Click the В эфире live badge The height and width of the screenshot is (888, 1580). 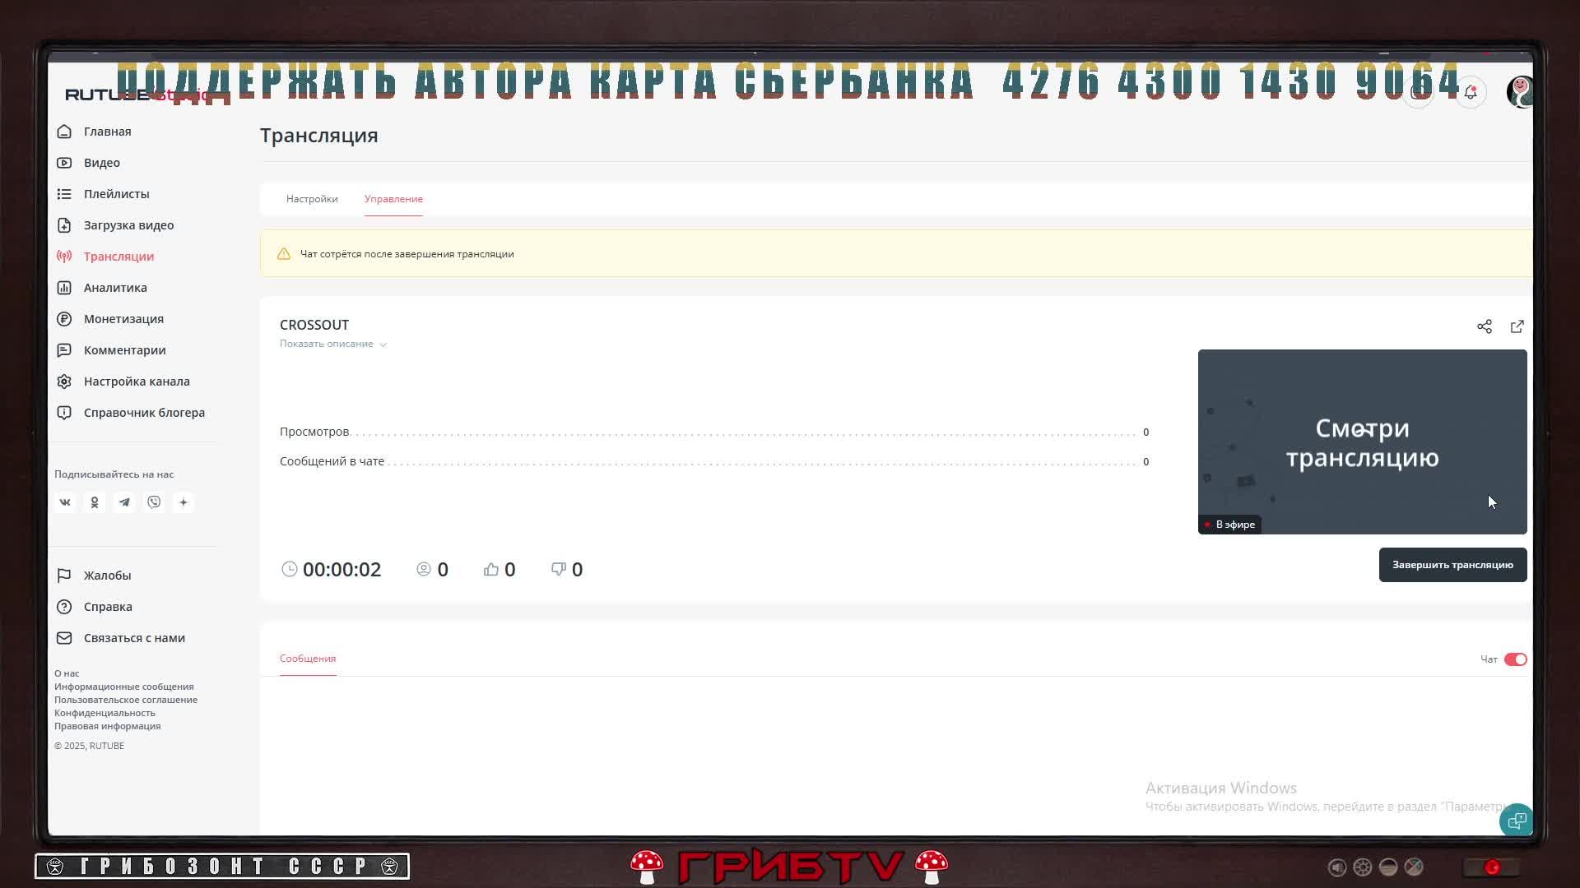click(x=1229, y=525)
